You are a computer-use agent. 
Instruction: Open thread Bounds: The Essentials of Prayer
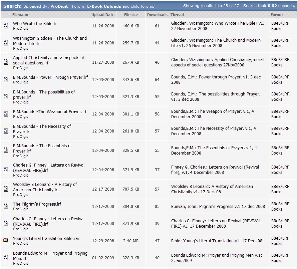point(214,151)
